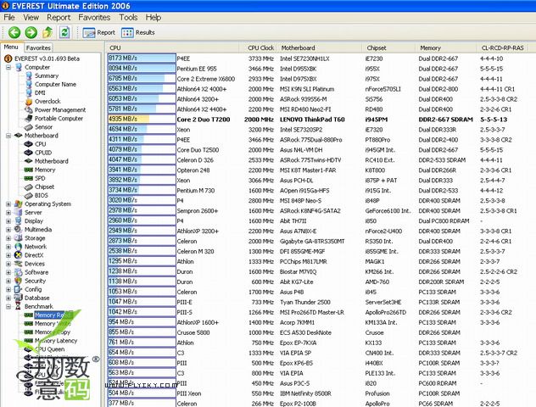Click the 6785 MB/s result bar
This screenshot has width=536, height=407.
(x=142, y=79)
